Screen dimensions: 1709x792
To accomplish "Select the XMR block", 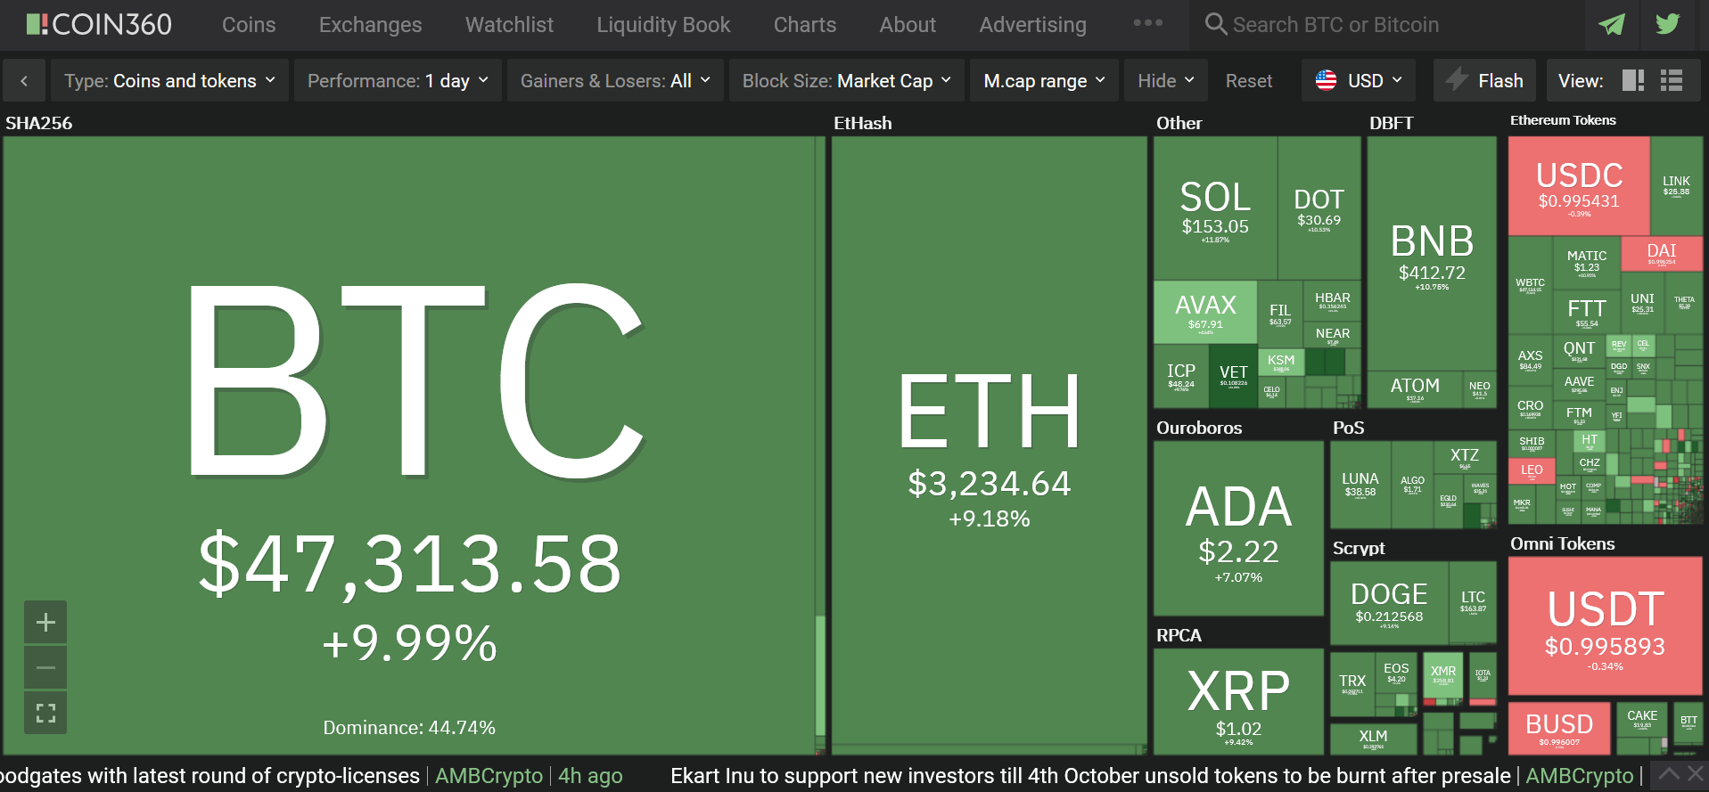I will click(x=1442, y=675).
